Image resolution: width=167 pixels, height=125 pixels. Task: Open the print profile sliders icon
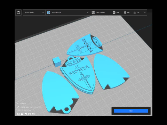[x=93, y=12]
